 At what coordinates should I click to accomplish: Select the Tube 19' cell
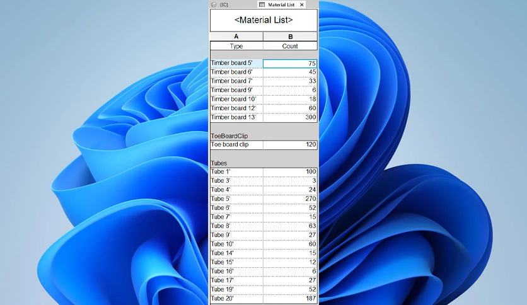236,289
